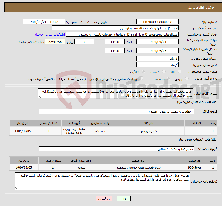Screen dimensions: 222x206
Task: Click the استان محل تحویل field کرمان
Action: [x=157, y=58]
